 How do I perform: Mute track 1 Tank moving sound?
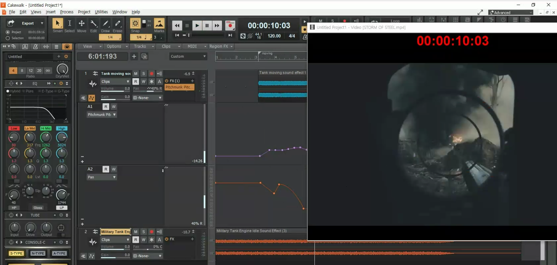coord(135,74)
